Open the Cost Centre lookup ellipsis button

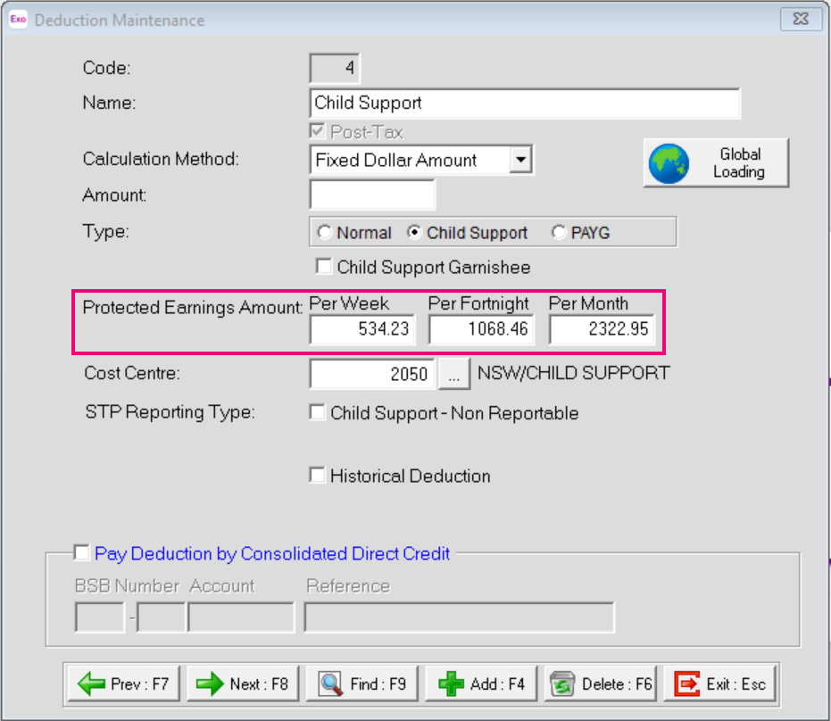pyautogui.click(x=454, y=375)
